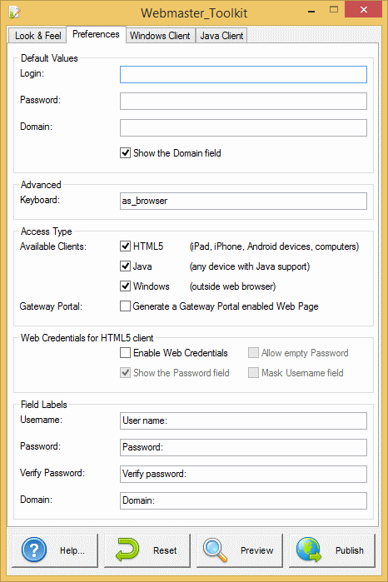Select the Preferences tab
Viewport: 388px width, 582px height.
pyautogui.click(x=96, y=34)
